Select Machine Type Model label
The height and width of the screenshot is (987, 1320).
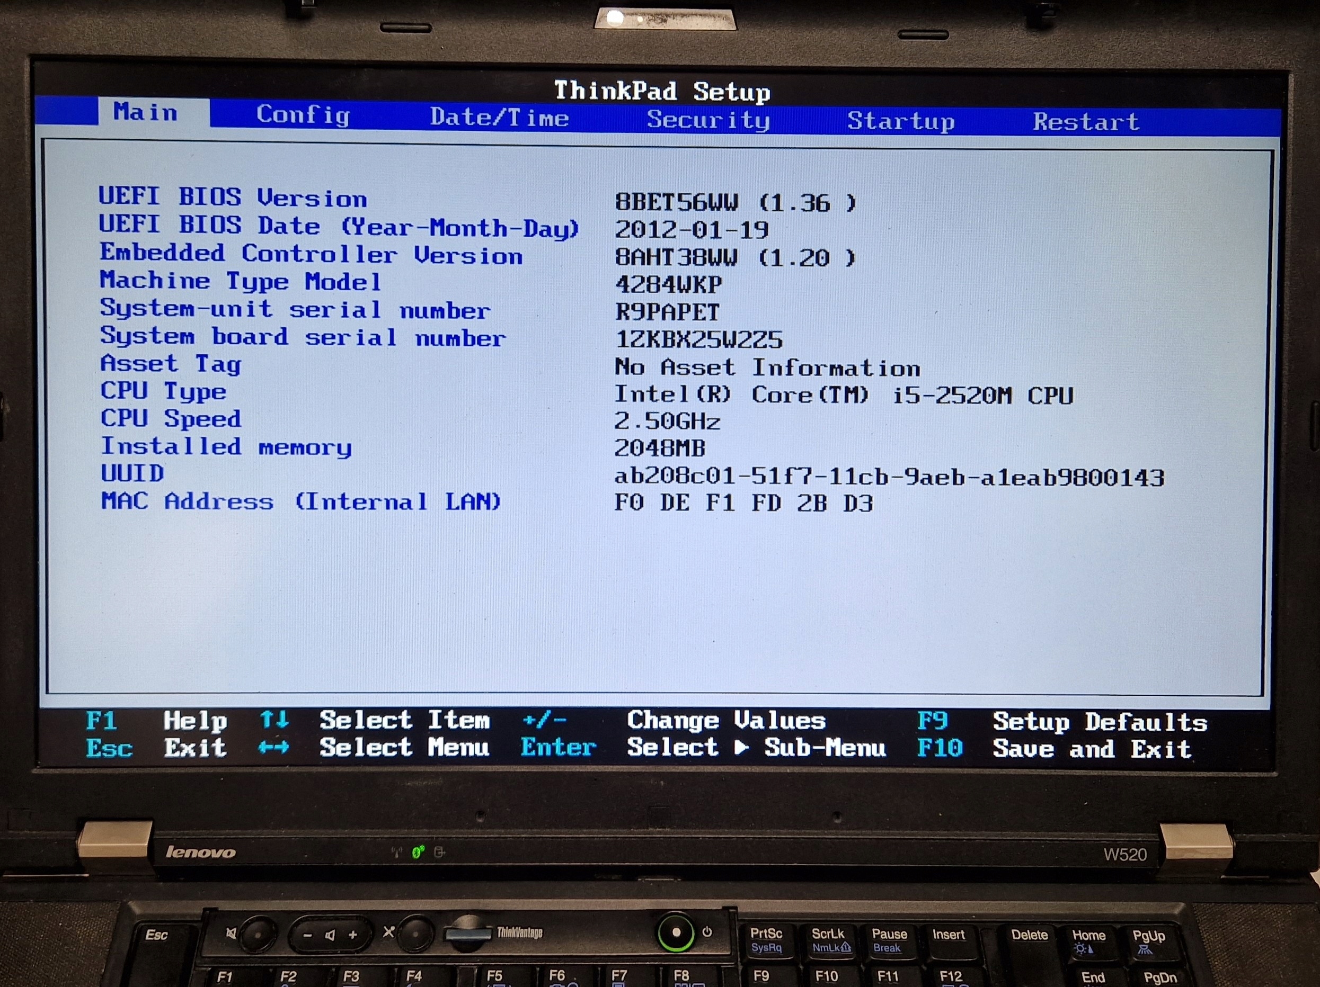[x=240, y=281]
